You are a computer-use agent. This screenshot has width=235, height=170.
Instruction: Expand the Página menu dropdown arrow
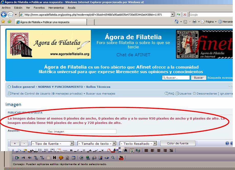tap(216, 22)
